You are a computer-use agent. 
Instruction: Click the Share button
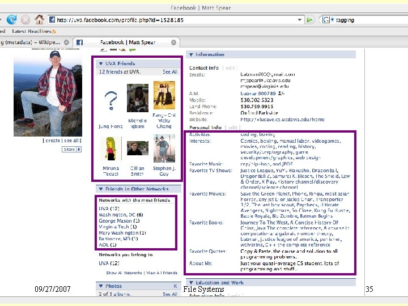pyautogui.click(x=71, y=150)
